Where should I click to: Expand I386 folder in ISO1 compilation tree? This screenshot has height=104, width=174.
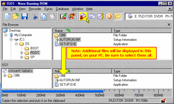[5, 76]
